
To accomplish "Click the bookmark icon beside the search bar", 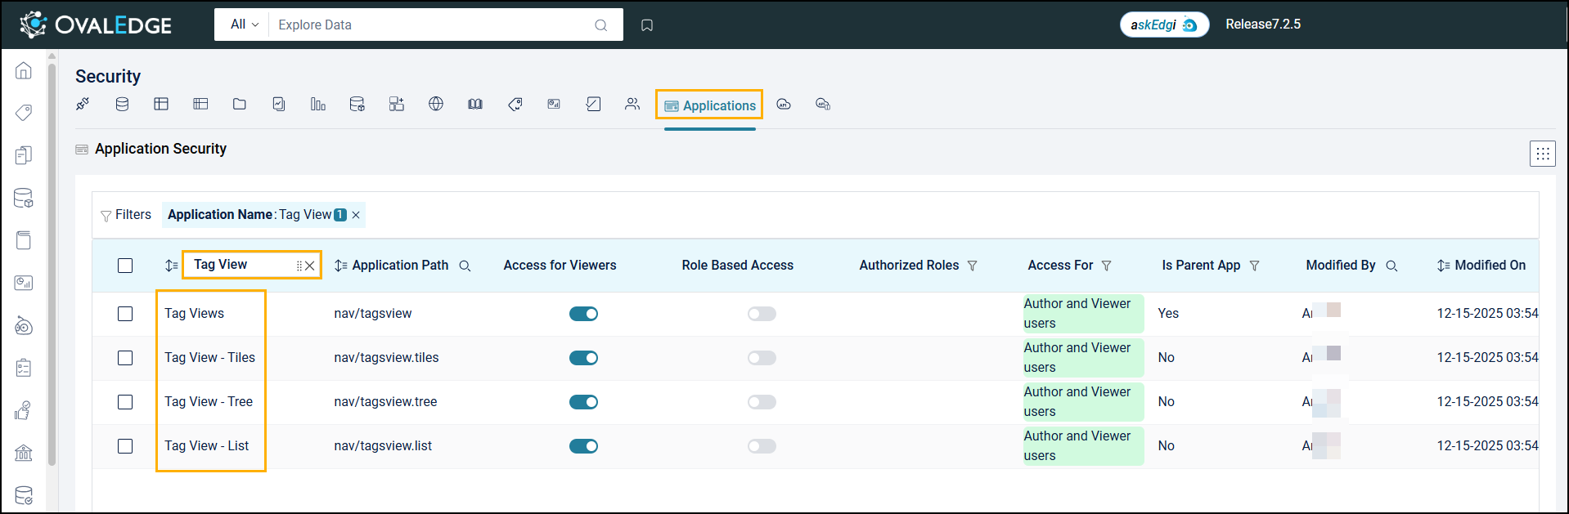I will tap(647, 25).
